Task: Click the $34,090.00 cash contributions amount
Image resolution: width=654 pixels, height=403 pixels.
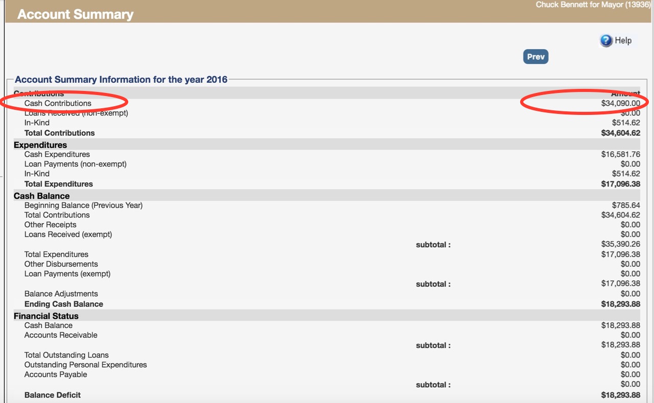Action: [x=620, y=103]
